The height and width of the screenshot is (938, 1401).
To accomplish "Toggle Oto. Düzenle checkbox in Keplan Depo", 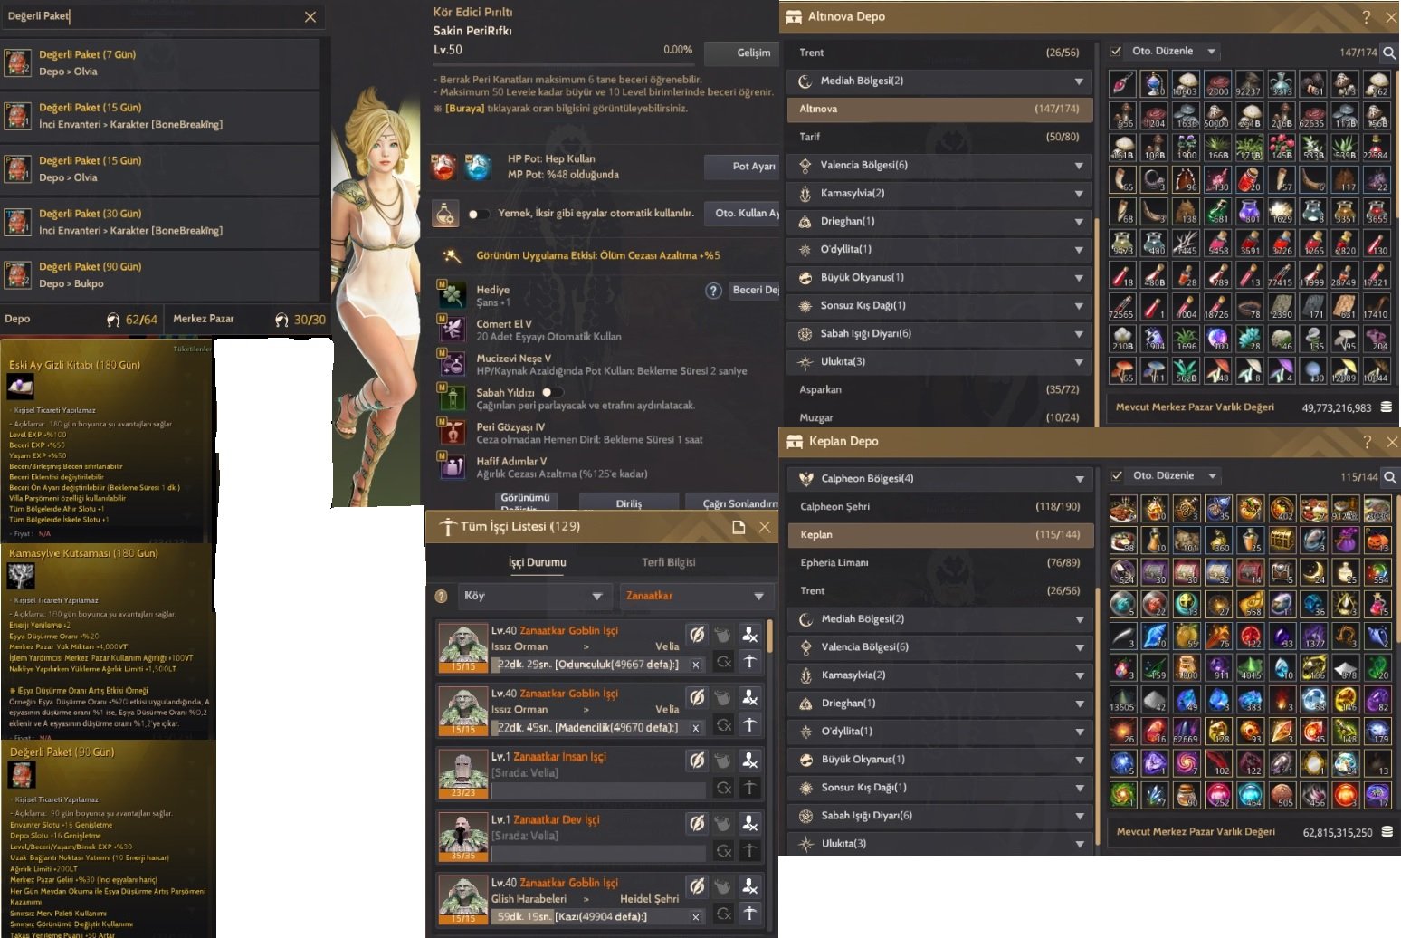I will coord(1117,476).
